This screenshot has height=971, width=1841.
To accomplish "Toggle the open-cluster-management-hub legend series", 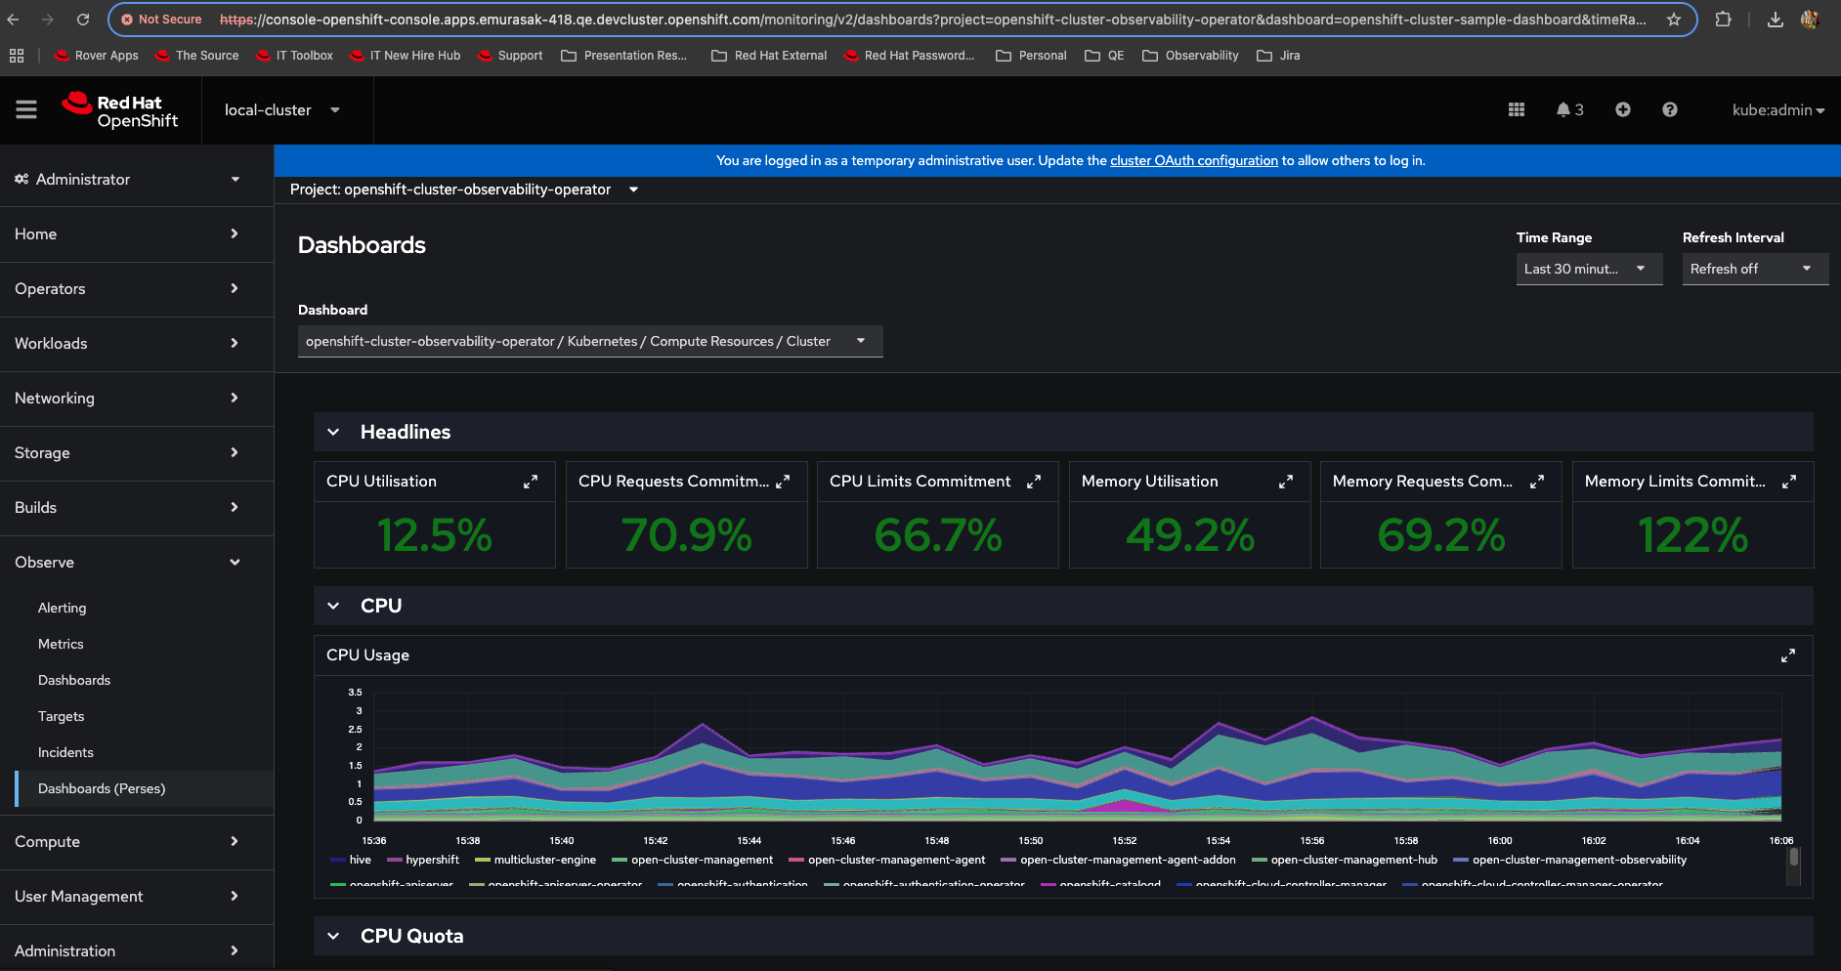I will coord(1353,860).
